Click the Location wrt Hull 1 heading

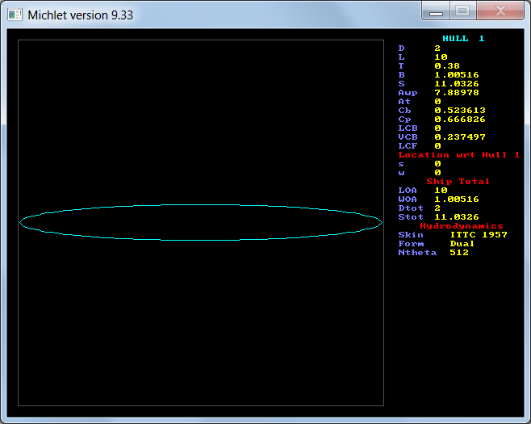tap(458, 154)
